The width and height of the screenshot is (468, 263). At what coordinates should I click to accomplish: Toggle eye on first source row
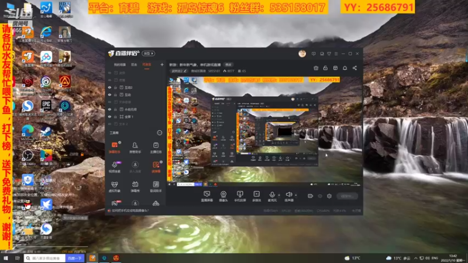pos(109,72)
